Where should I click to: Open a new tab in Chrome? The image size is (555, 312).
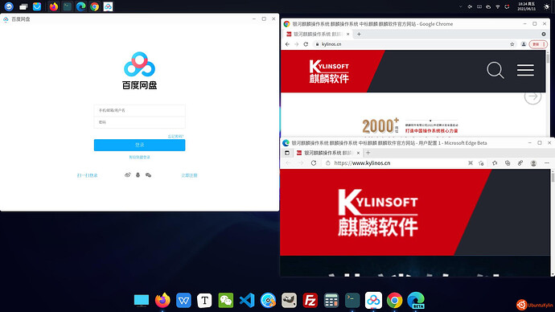[x=359, y=35]
